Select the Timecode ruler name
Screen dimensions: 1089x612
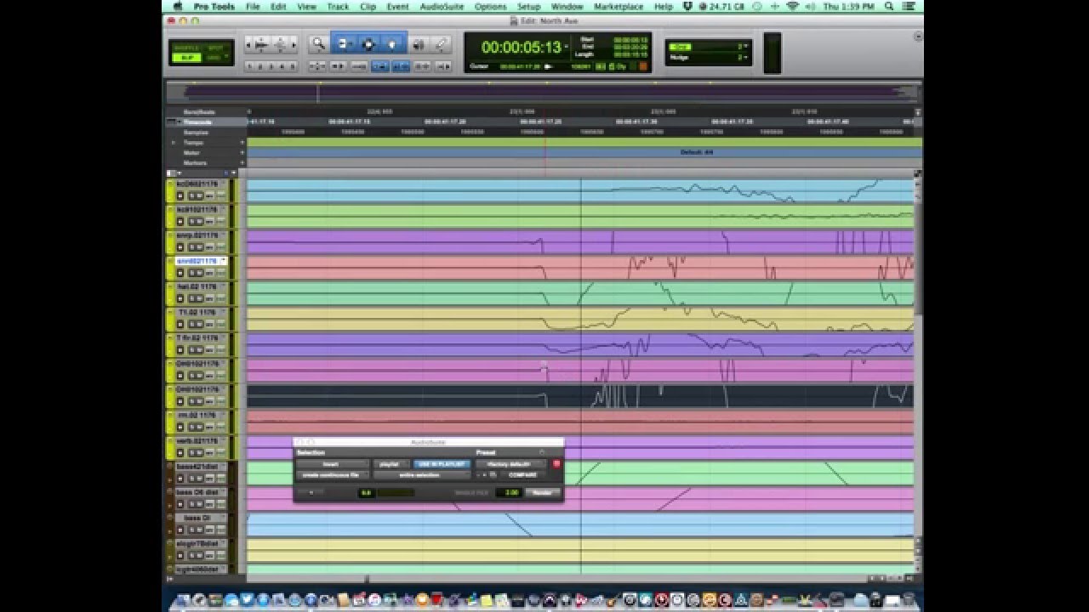(197, 122)
